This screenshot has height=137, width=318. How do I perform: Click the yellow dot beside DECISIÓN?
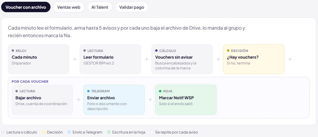pos(228,51)
